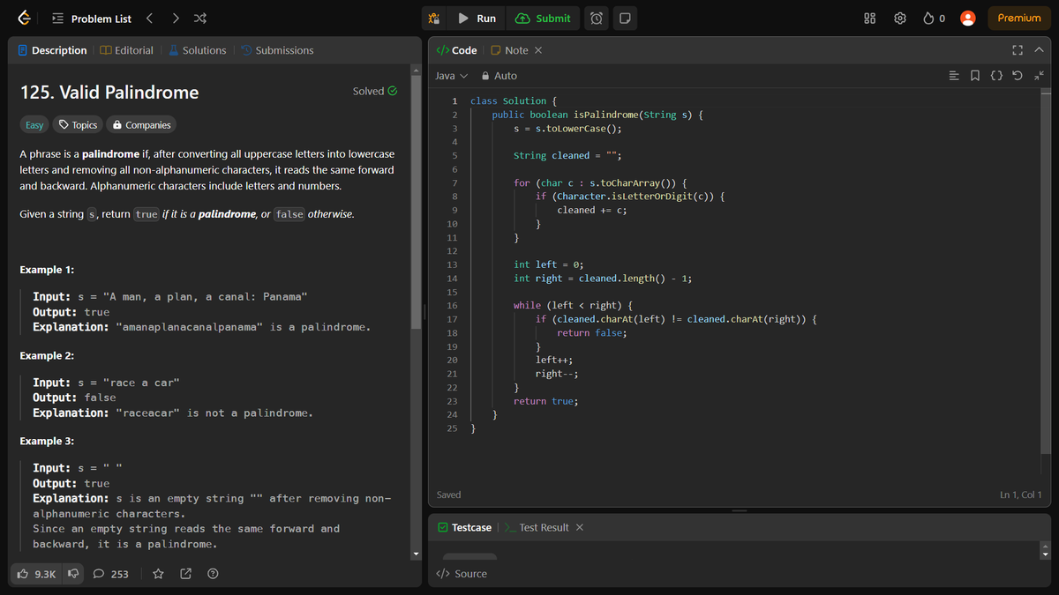
Task: Open the sticky note icon in top bar
Action: [624, 19]
